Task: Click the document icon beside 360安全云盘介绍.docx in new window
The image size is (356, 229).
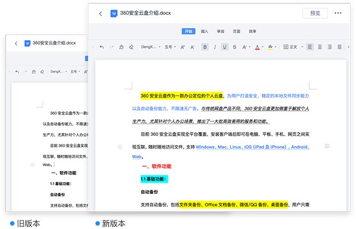Action: coord(114,14)
